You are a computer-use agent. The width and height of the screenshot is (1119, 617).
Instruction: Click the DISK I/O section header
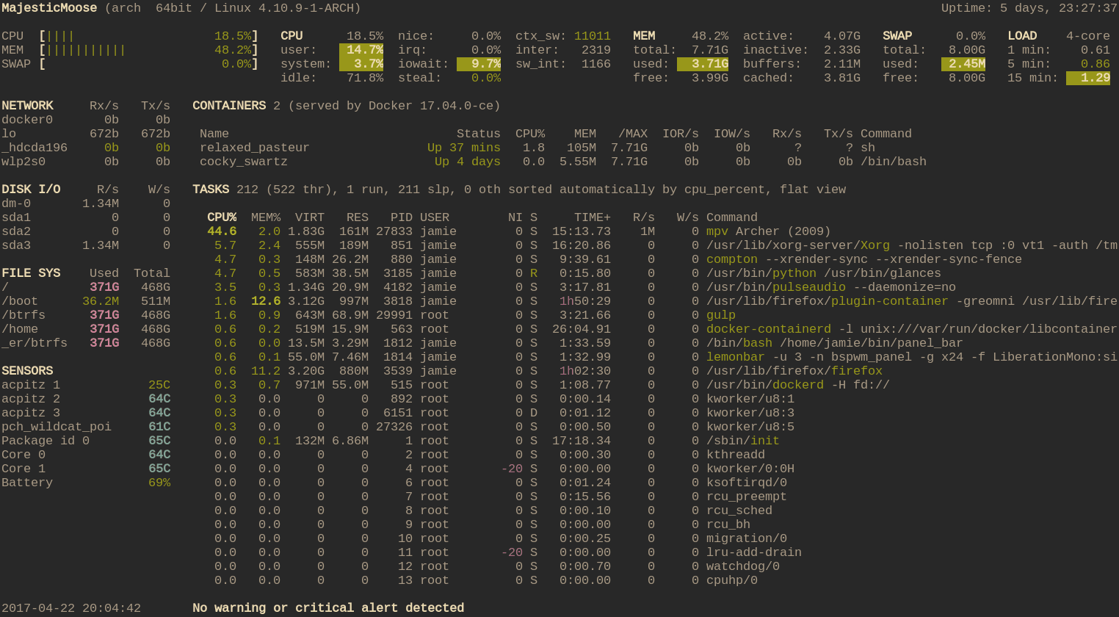click(31, 190)
